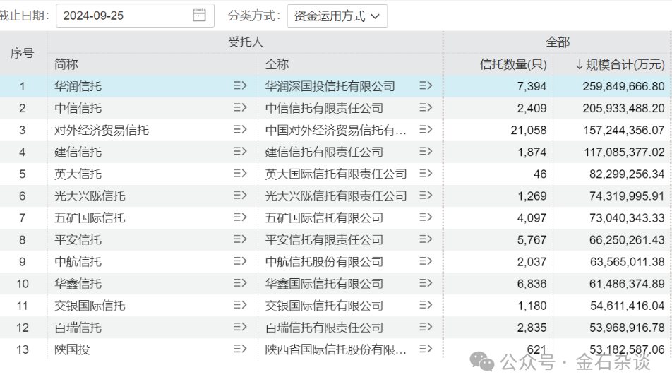Click the 2024-09-25 date input field
Viewport: 672px width, 389px height.
pos(135,16)
